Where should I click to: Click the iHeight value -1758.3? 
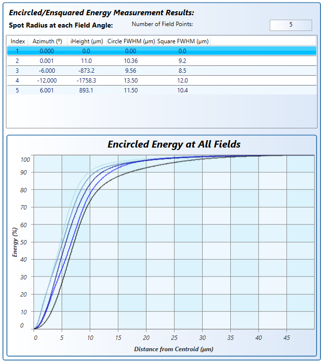[x=86, y=80]
